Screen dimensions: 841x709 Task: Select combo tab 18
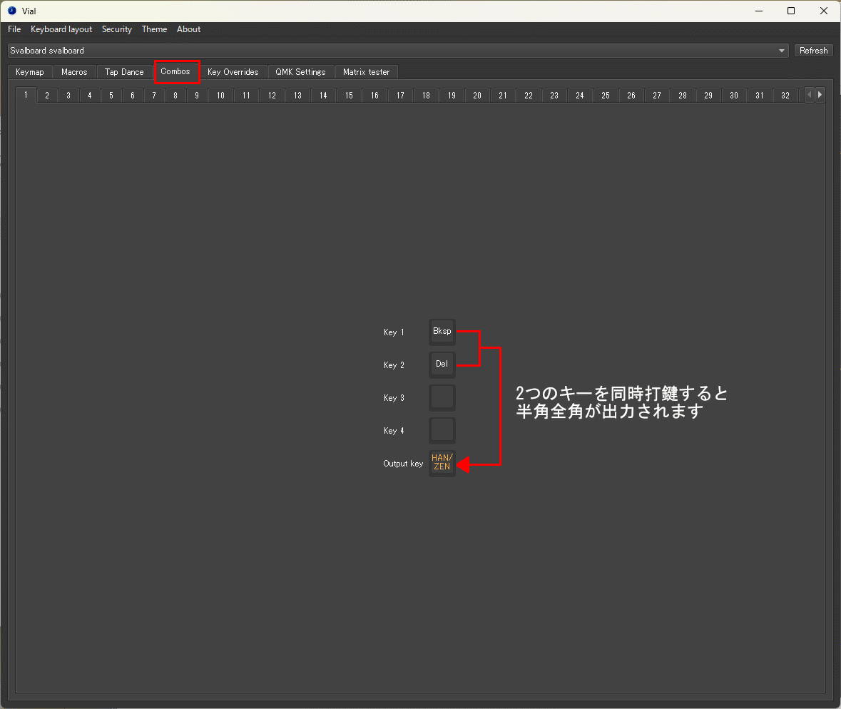point(426,96)
